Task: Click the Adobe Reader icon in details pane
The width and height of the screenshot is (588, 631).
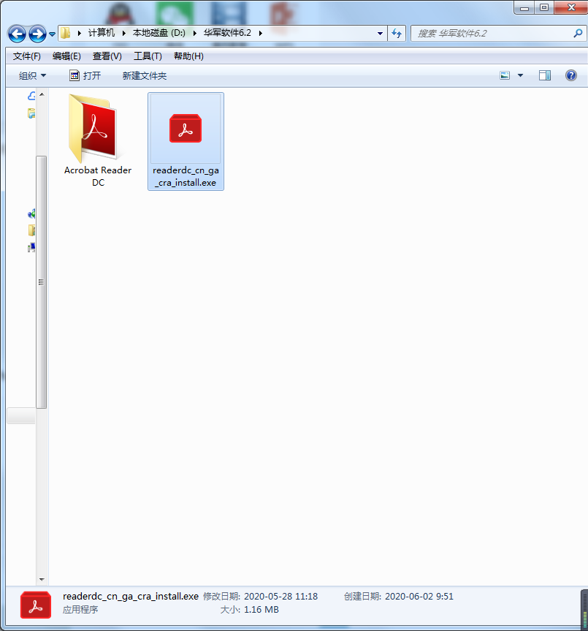Action: tap(34, 603)
